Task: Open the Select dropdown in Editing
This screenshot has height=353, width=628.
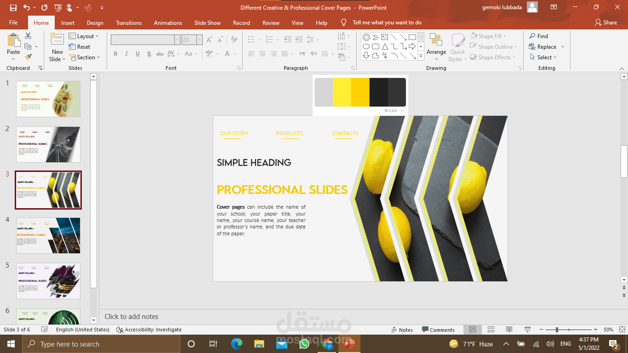Action: point(542,57)
